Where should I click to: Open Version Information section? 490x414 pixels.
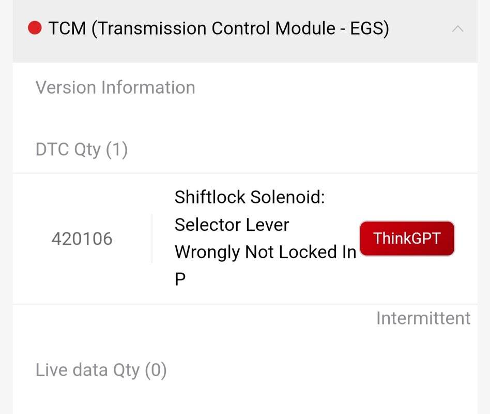[115, 87]
